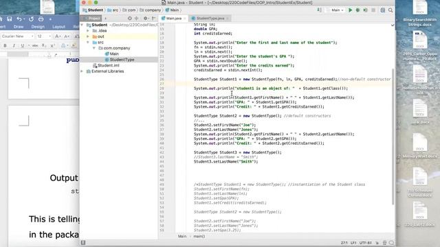Collapse the Student project root node
Image resolution: width=440 pixels, height=247 pixels.
(82, 25)
